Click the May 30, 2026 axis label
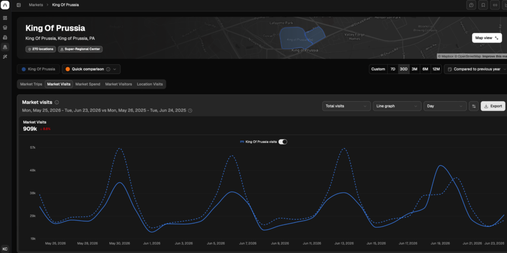 coord(119,243)
